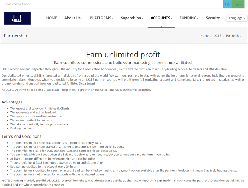This screenshot has height=188, width=248.
Task: Go to HOME in navigation
Action: coord(51,18)
